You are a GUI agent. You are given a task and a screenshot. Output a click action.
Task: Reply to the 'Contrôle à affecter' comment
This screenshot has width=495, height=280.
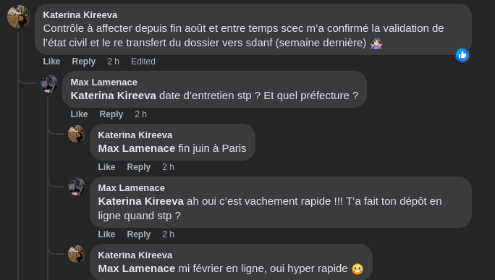[84, 61]
